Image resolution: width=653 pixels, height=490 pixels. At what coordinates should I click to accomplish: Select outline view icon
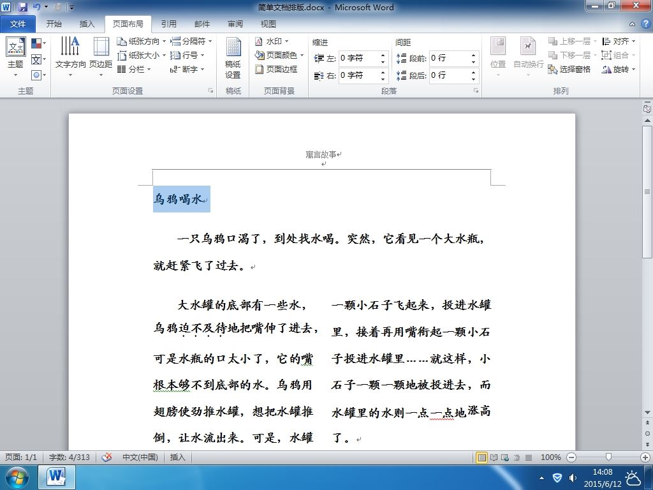point(517,457)
